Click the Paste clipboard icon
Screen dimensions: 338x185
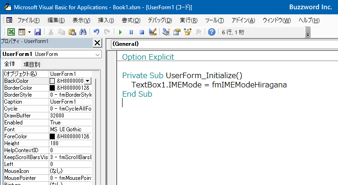[72, 32]
